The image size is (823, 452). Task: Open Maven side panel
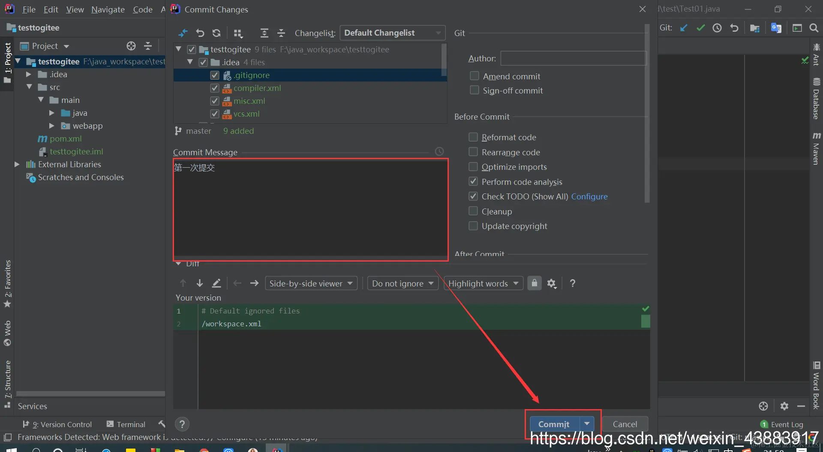[x=816, y=148]
